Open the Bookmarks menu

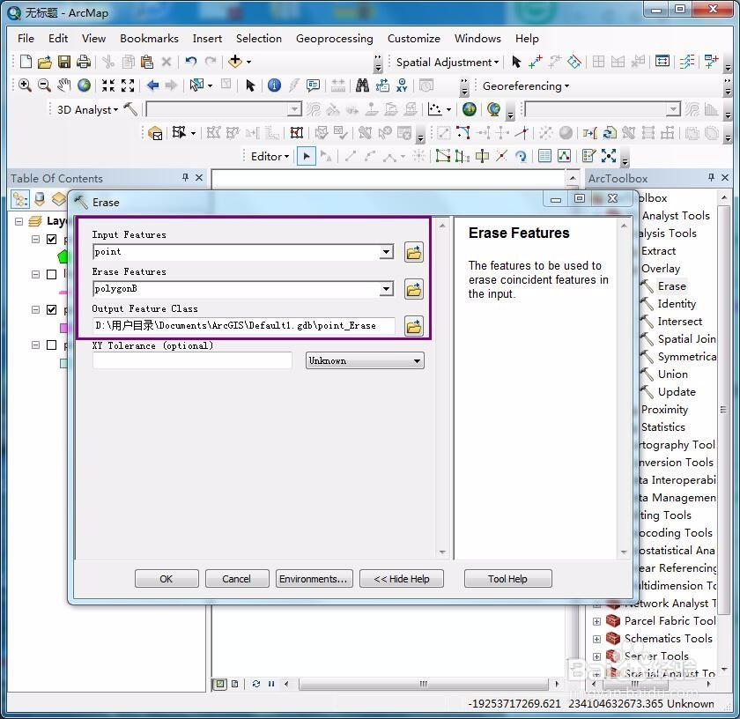[x=149, y=38]
